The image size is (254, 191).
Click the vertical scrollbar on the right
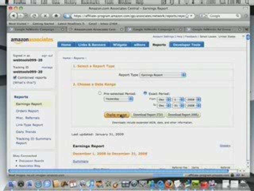[x=248, y=97]
